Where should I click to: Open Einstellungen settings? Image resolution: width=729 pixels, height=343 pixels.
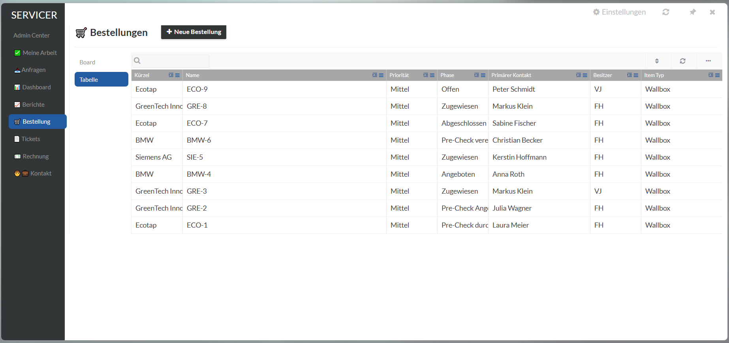pos(619,12)
